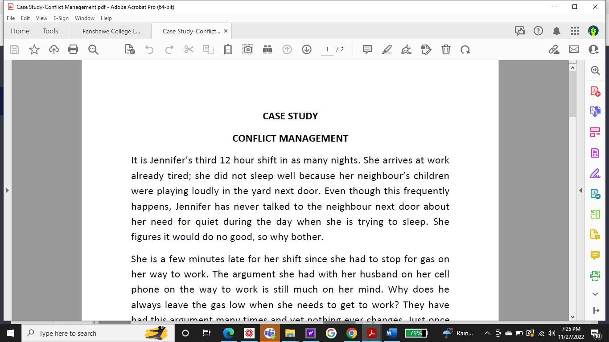The image size is (609, 342).
Task: Rotate the page with the rotate icon
Action: tap(465, 49)
